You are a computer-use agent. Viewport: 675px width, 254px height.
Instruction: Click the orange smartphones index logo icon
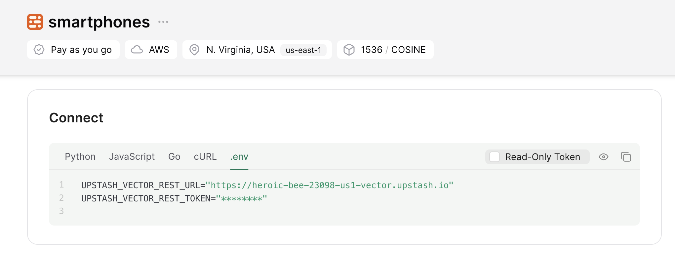pyautogui.click(x=35, y=22)
